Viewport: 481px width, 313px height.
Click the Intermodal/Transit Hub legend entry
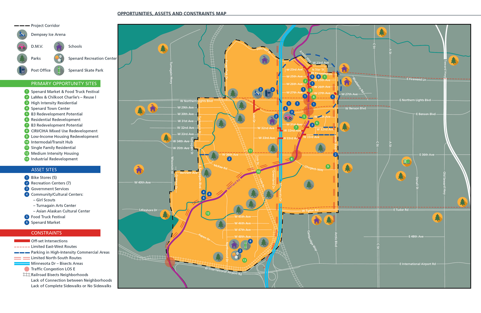point(52,142)
